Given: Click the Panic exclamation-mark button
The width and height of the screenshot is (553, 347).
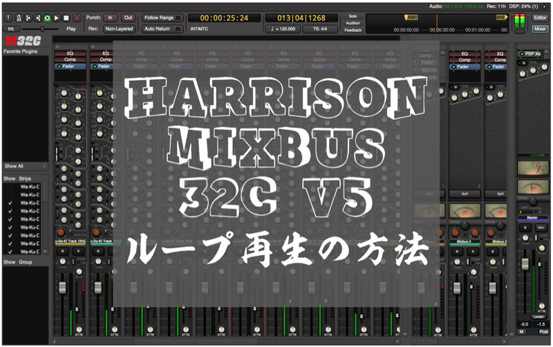Looking at the screenshot, I should pyautogui.click(x=8, y=18).
